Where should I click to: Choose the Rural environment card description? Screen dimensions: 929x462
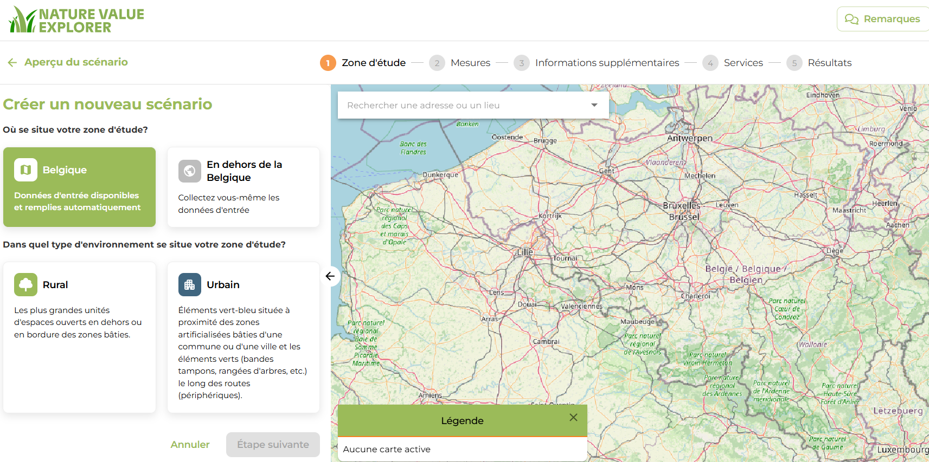(x=78, y=322)
